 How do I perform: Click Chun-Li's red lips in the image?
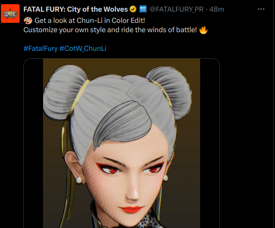[131, 209]
